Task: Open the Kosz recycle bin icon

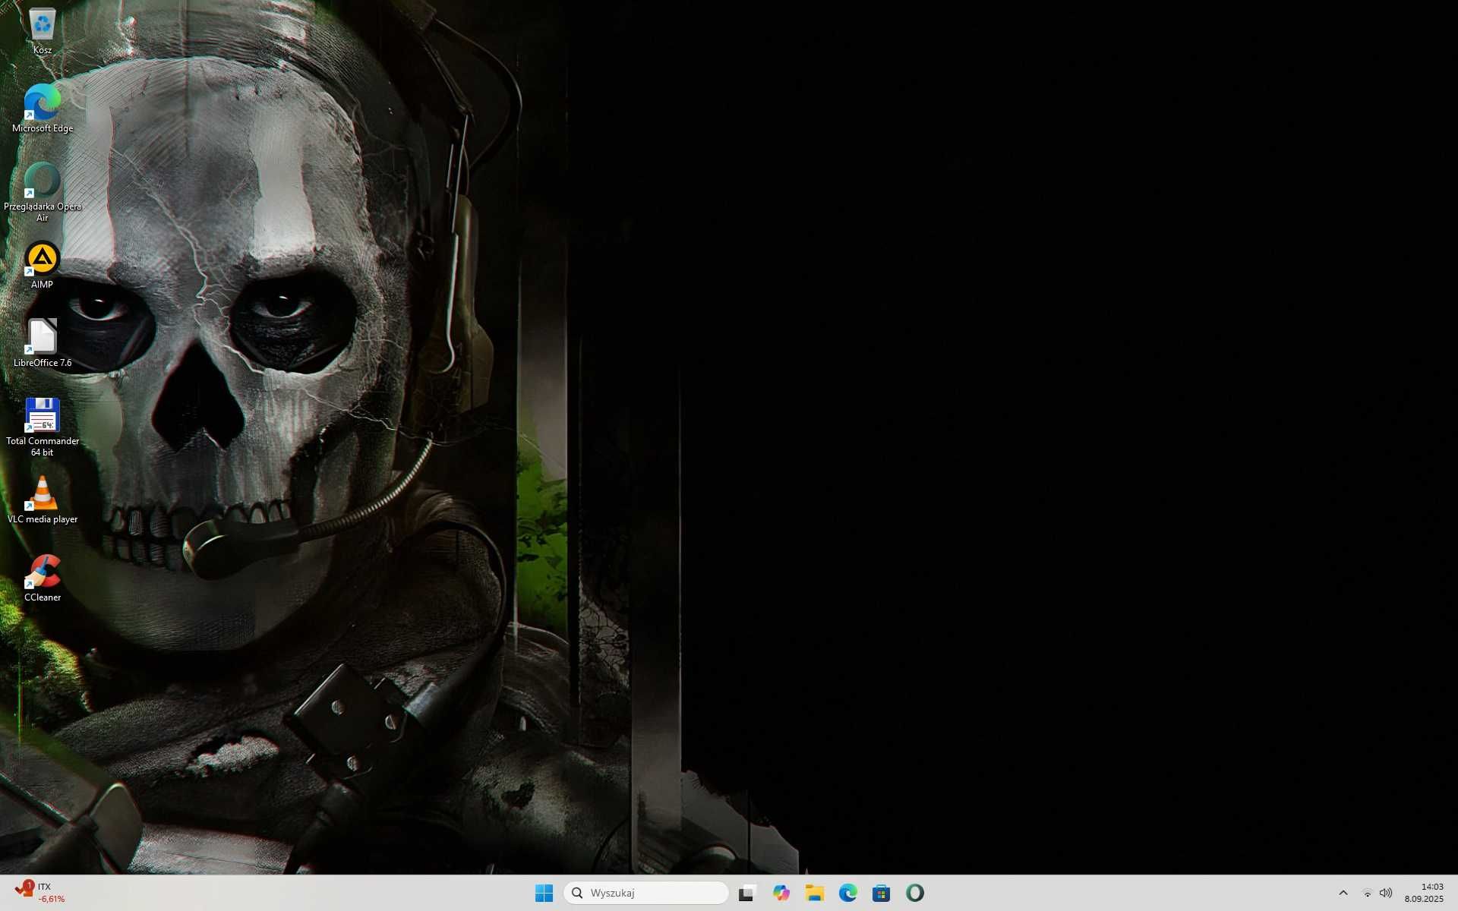Action: pos(43,32)
